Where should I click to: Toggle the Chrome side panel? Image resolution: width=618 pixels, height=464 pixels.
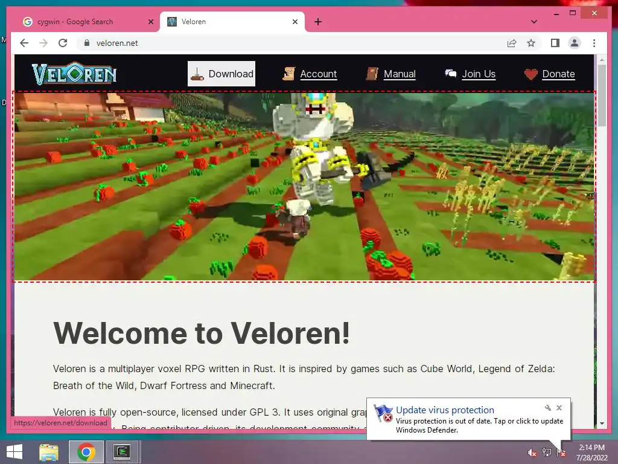(555, 43)
